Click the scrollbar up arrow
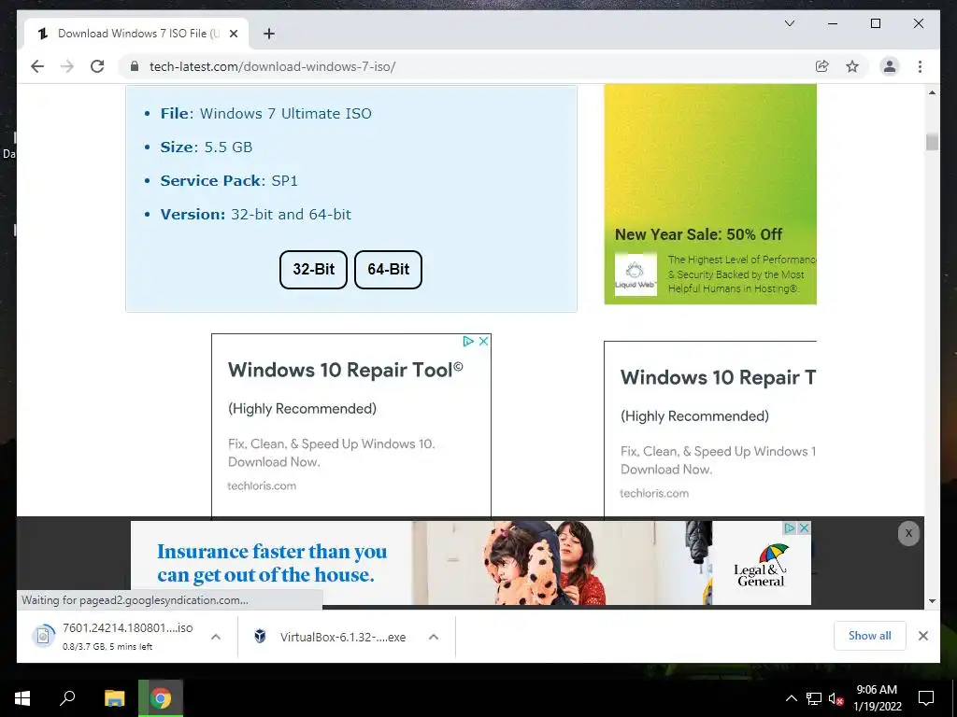The width and height of the screenshot is (957, 717). pyautogui.click(x=932, y=92)
